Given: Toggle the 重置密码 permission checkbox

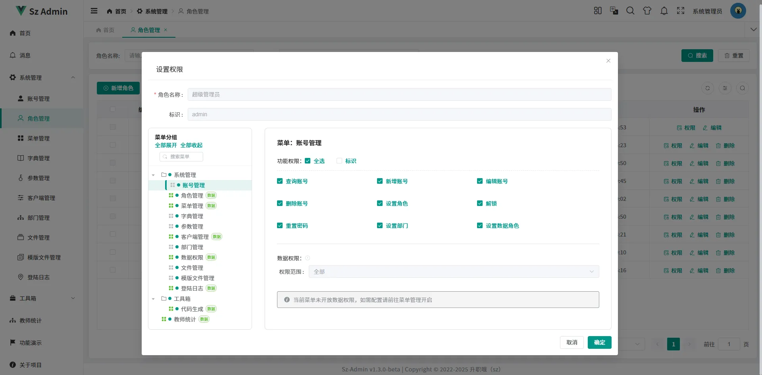Looking at the screenshot, I should pyautogui.click(x=280, y=225).
